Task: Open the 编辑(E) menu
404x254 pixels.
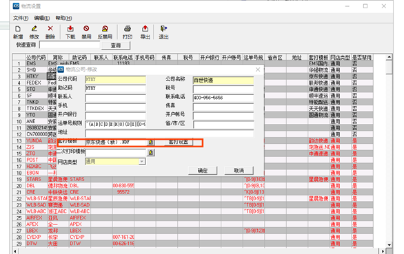Action: click(x=42, y=18)
